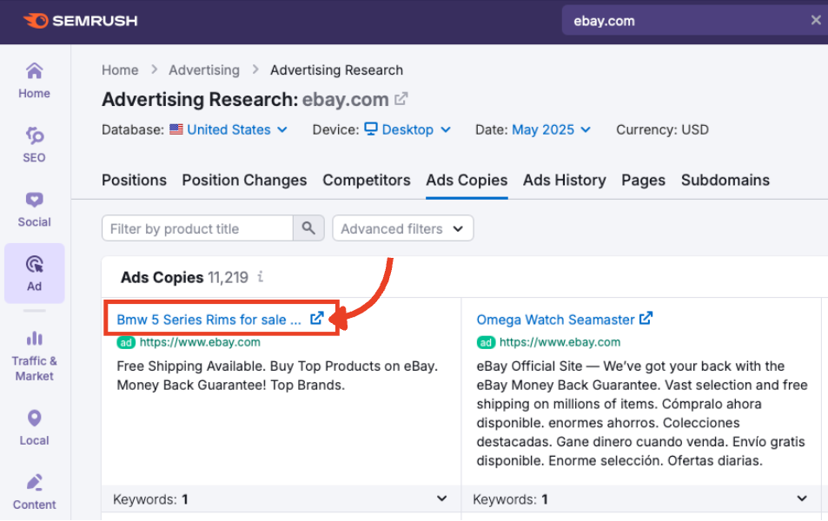
Task: Open Traffic & Market analytics
Action: click(34, 353)
